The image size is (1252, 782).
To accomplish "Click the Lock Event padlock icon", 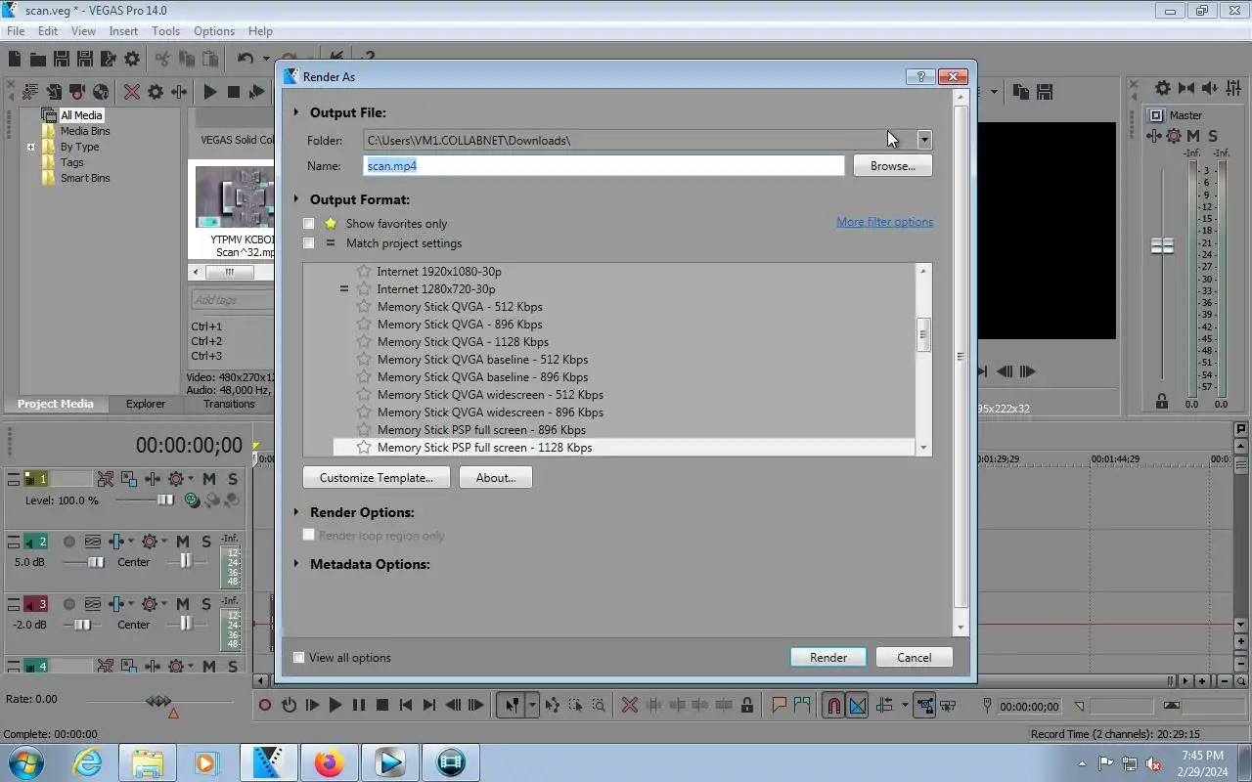I will point(747,705).
